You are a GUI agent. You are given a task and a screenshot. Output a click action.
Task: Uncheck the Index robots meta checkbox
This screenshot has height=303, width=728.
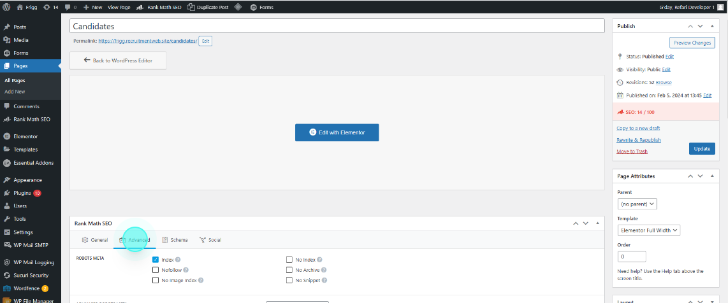click(156, 260)
